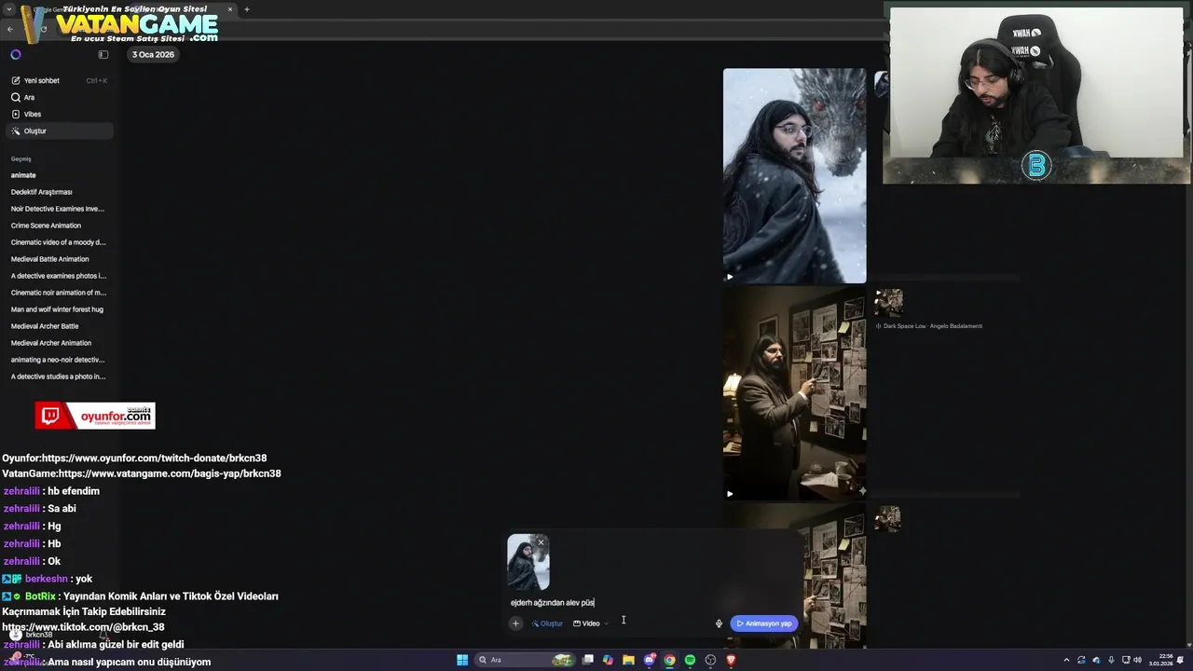Open 'Cinematic video of a moody d...' chat
The height and width of the screenshot is (671, 1193).
[59, 242]
